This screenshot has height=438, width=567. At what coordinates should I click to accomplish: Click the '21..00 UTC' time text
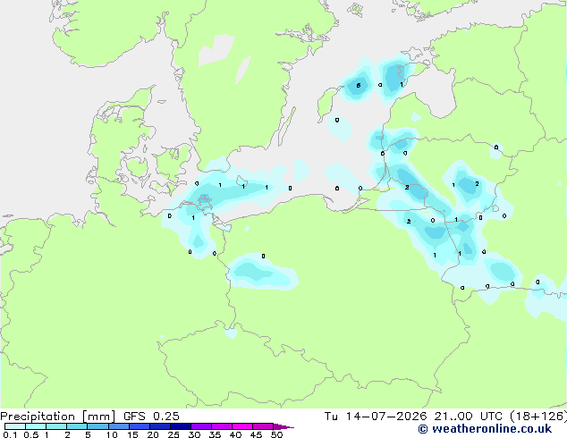tap(469, 417)
